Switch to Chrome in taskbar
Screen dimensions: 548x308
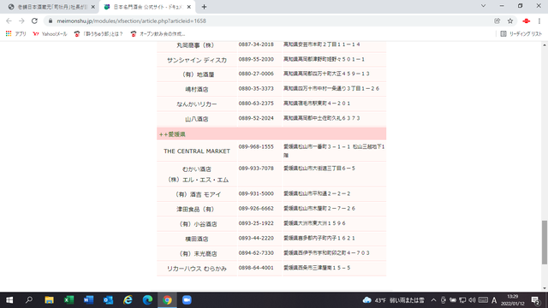pos(167,300)
